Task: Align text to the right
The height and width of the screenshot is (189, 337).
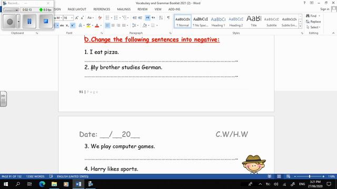Action: click(118, 26)
